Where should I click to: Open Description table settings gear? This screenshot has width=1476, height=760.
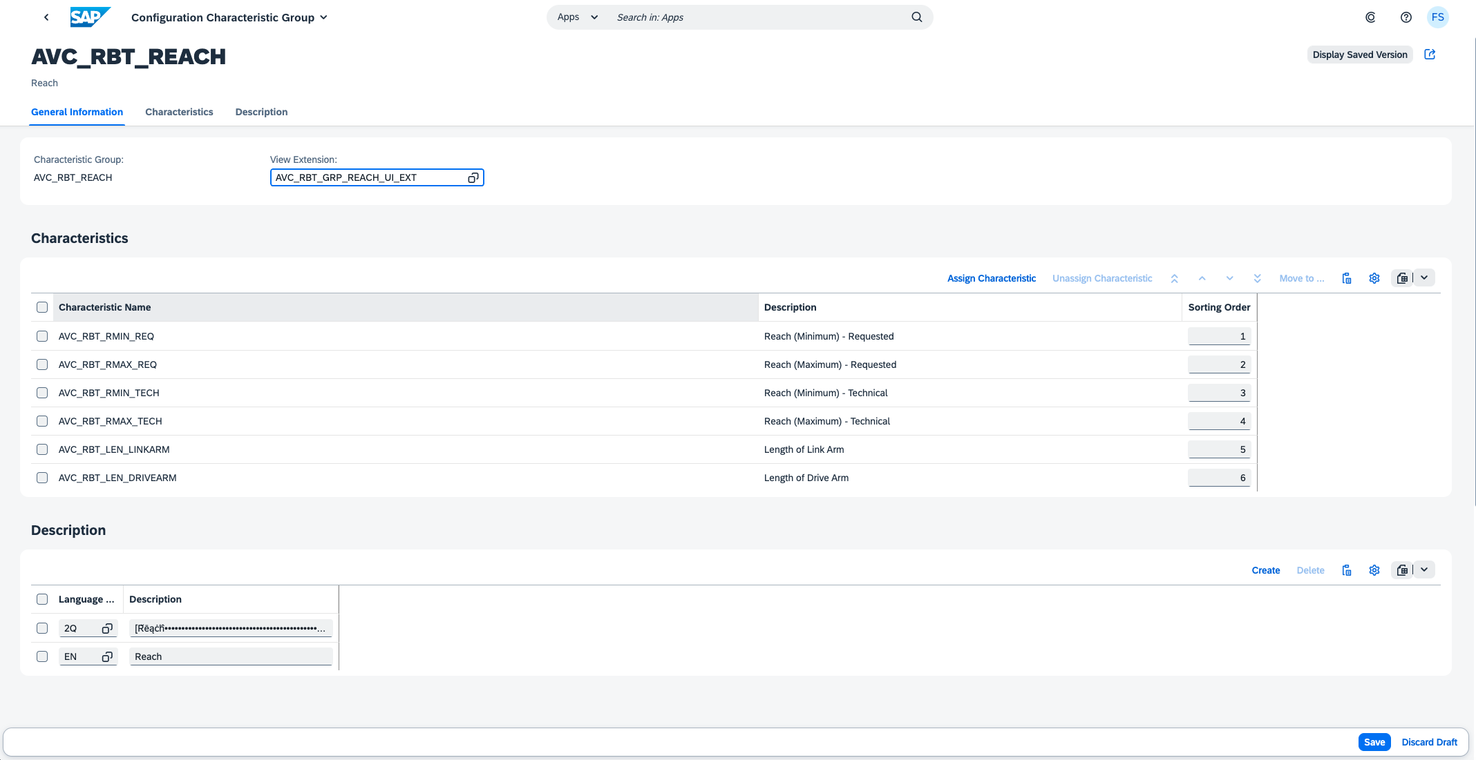pos(1374,570)
